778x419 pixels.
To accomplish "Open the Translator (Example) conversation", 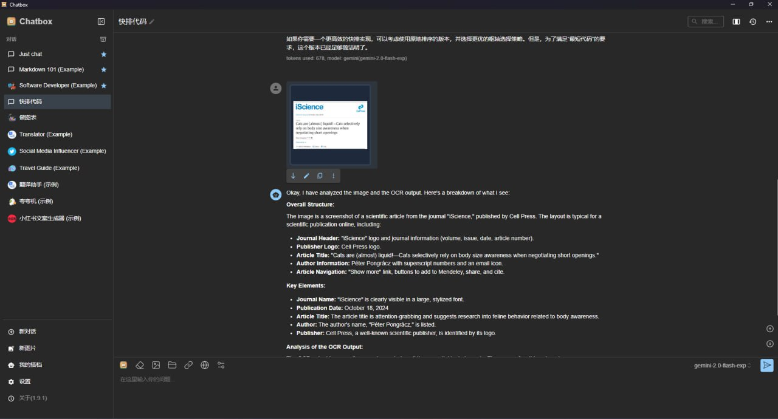I will click(x=46, y=134).
